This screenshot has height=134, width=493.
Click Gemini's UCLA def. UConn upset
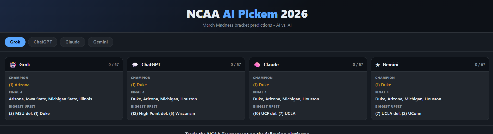398,114
